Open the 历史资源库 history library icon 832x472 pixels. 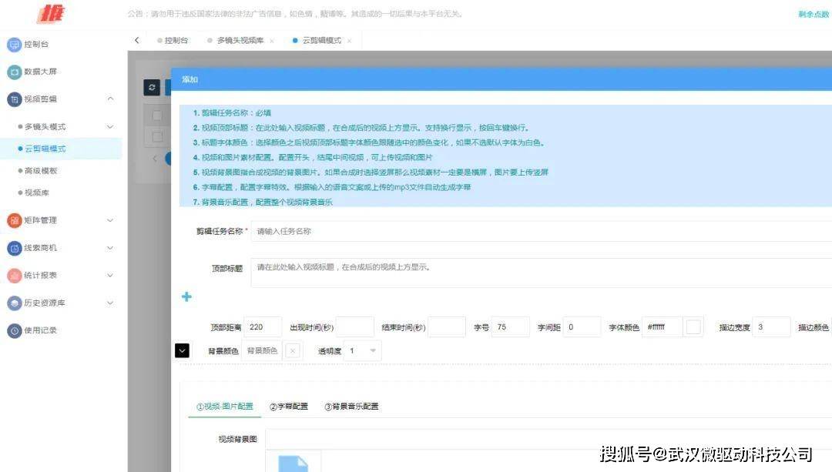click(15, 303)
